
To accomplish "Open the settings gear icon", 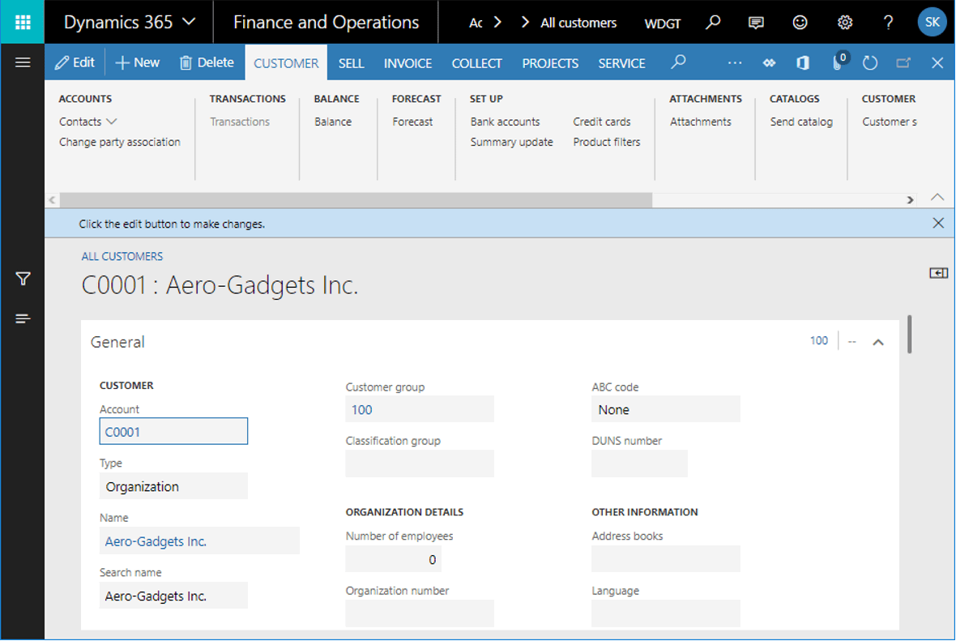I will [x=844, y=23].
